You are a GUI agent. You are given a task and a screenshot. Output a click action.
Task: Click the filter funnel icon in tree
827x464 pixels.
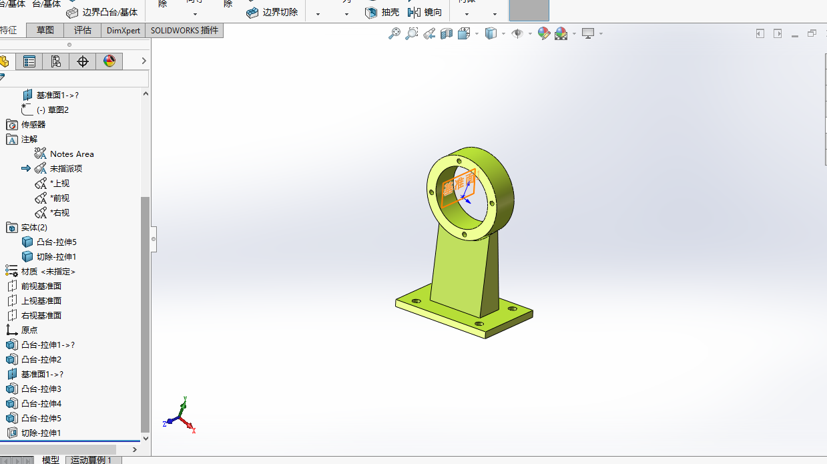2,77
